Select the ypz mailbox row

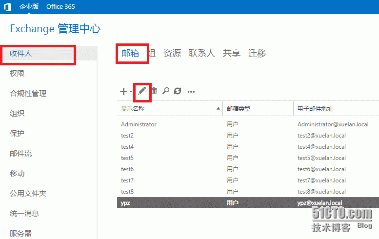point(248,202)
